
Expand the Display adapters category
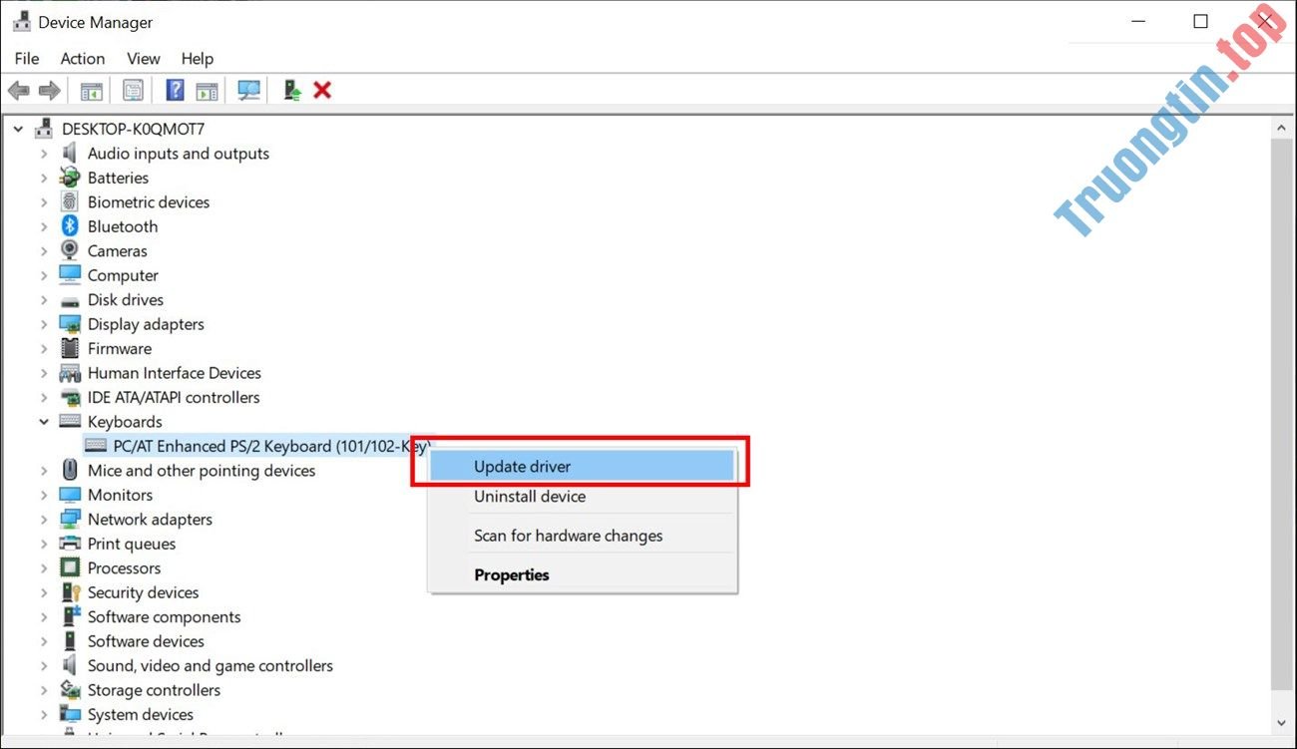(44, 324)
